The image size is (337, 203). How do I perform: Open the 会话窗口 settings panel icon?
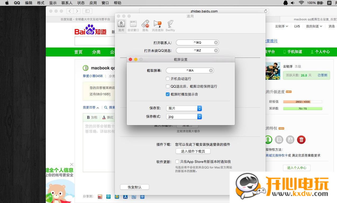click(x=133, y=25)
